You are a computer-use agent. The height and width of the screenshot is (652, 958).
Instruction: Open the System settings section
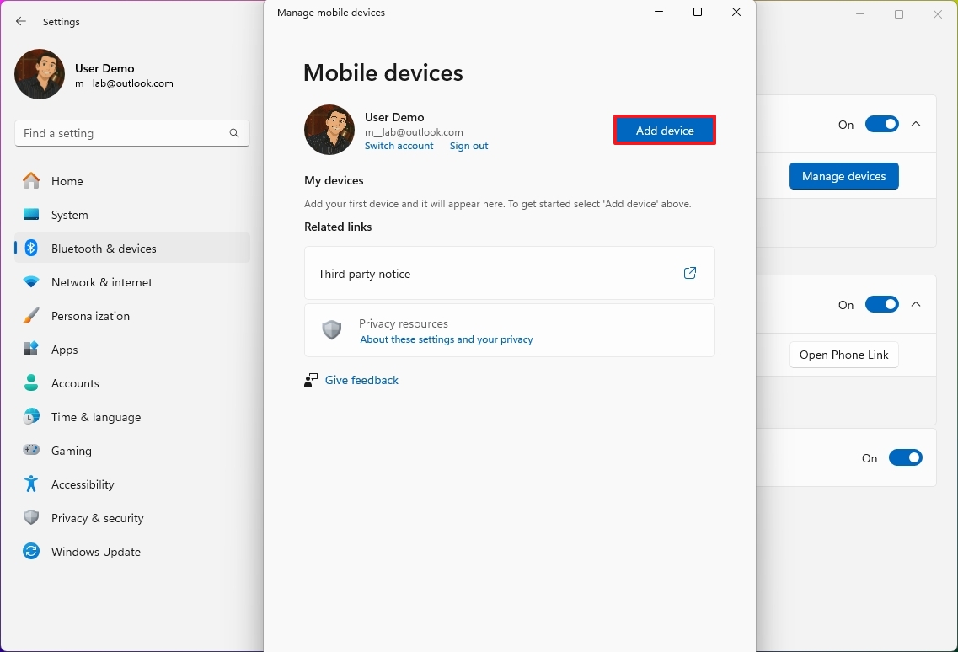tap(70, 214)
